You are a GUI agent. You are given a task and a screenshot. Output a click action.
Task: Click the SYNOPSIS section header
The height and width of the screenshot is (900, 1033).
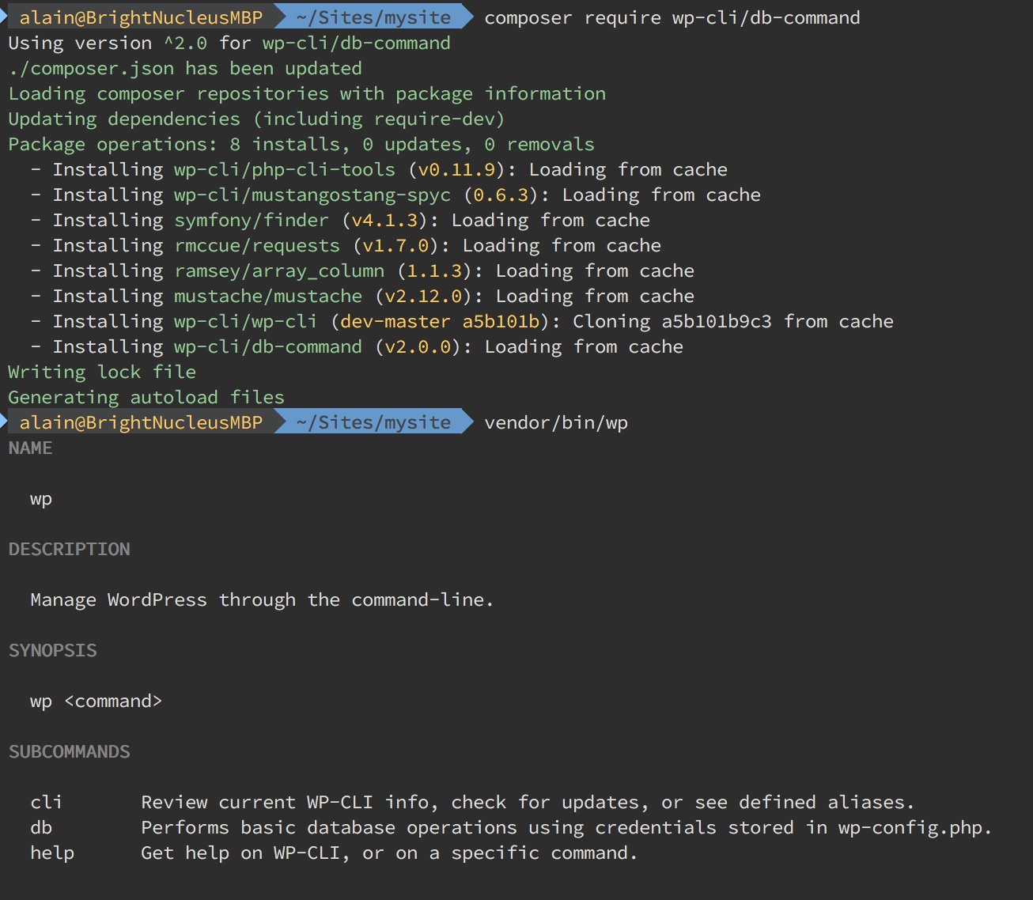(x=52, y=650)
